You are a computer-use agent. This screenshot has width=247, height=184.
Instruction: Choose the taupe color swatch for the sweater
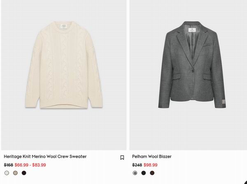(x=15, y=173)
